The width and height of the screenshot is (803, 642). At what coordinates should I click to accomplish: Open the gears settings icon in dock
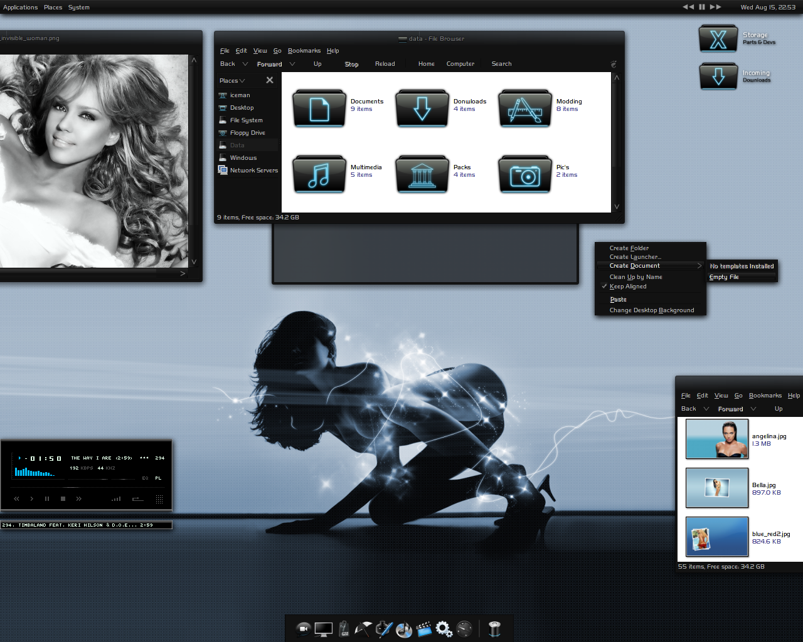[x=444, y=629]
